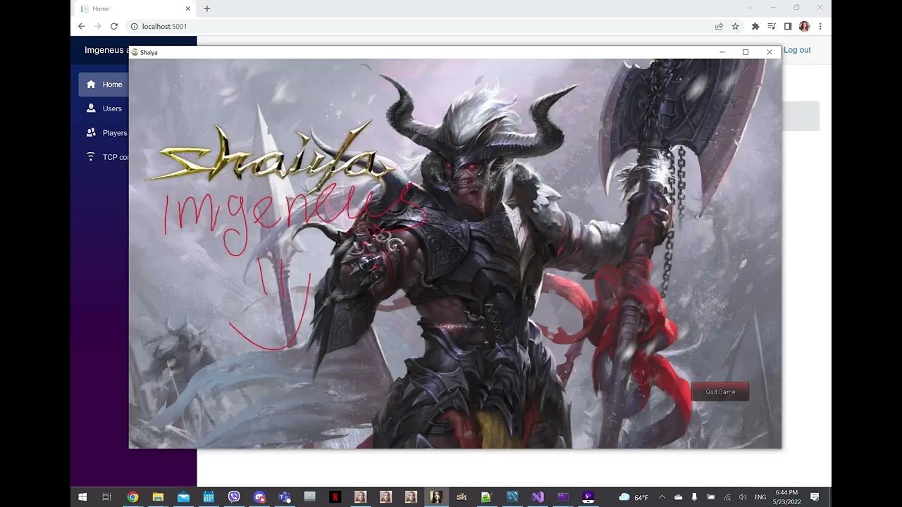Open Chrome Extensions puzzle icon

pyautogui.click(x=755, y=26)
